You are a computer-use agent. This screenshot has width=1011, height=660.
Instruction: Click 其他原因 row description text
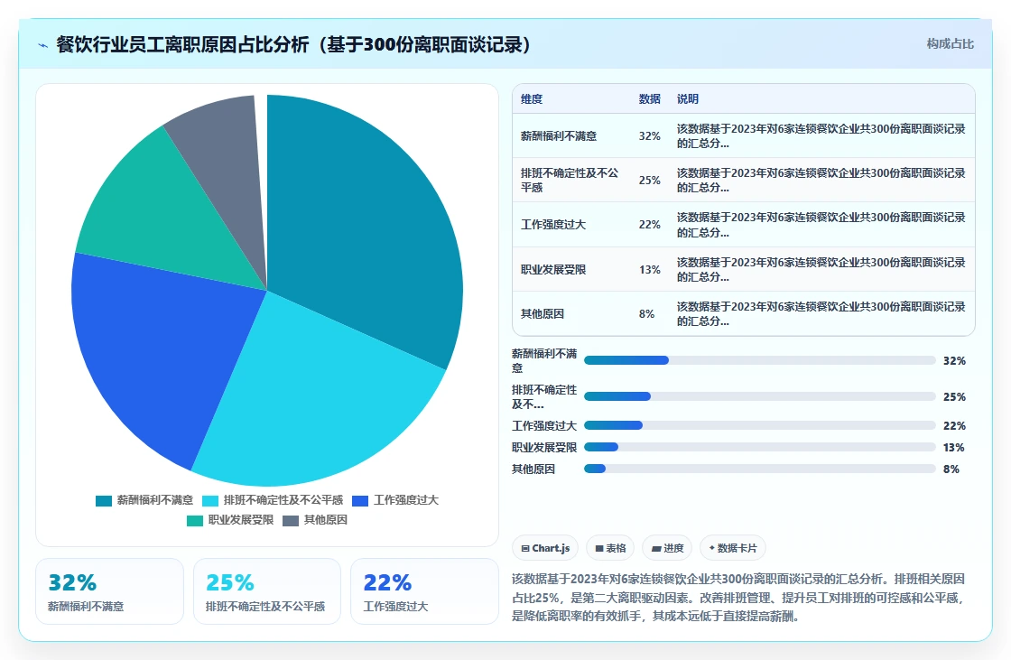821,313
